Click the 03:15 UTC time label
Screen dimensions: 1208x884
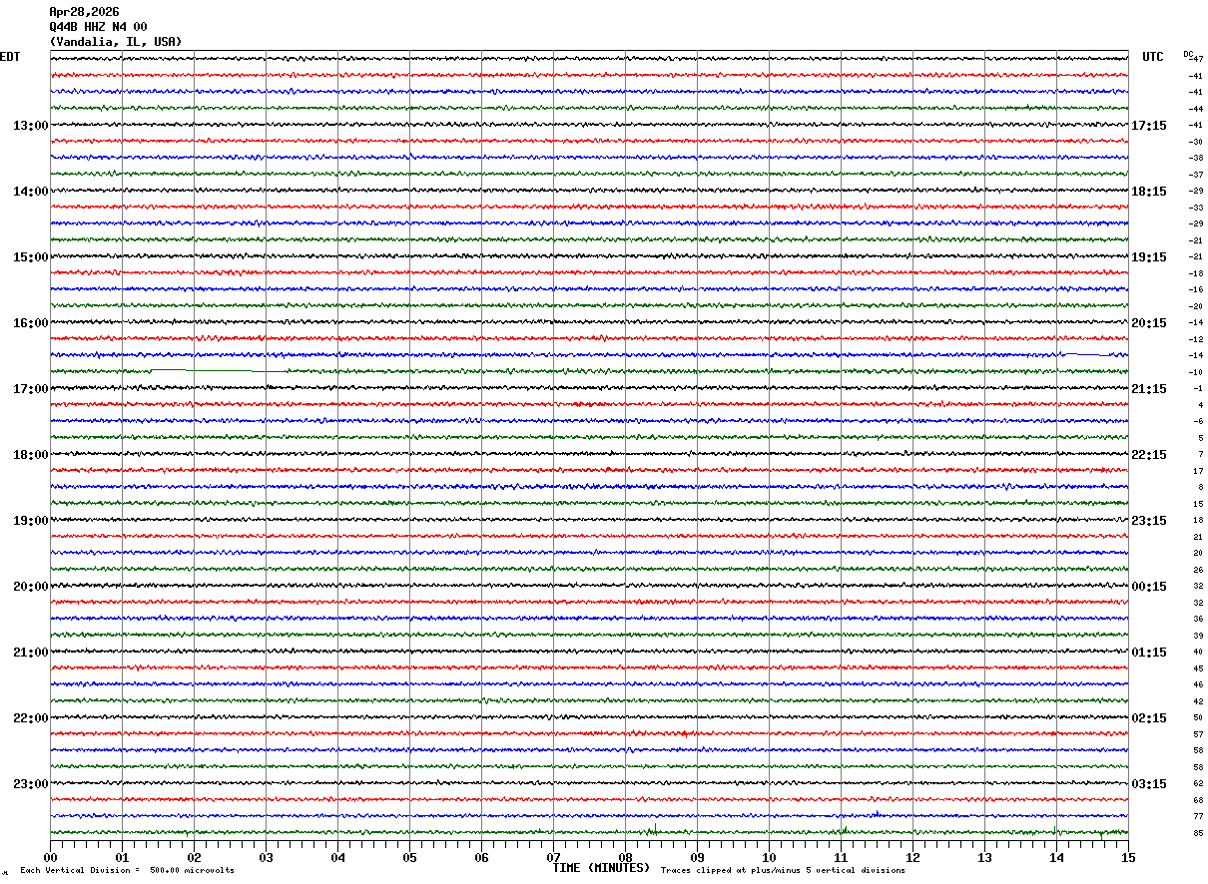(1148, 784)
